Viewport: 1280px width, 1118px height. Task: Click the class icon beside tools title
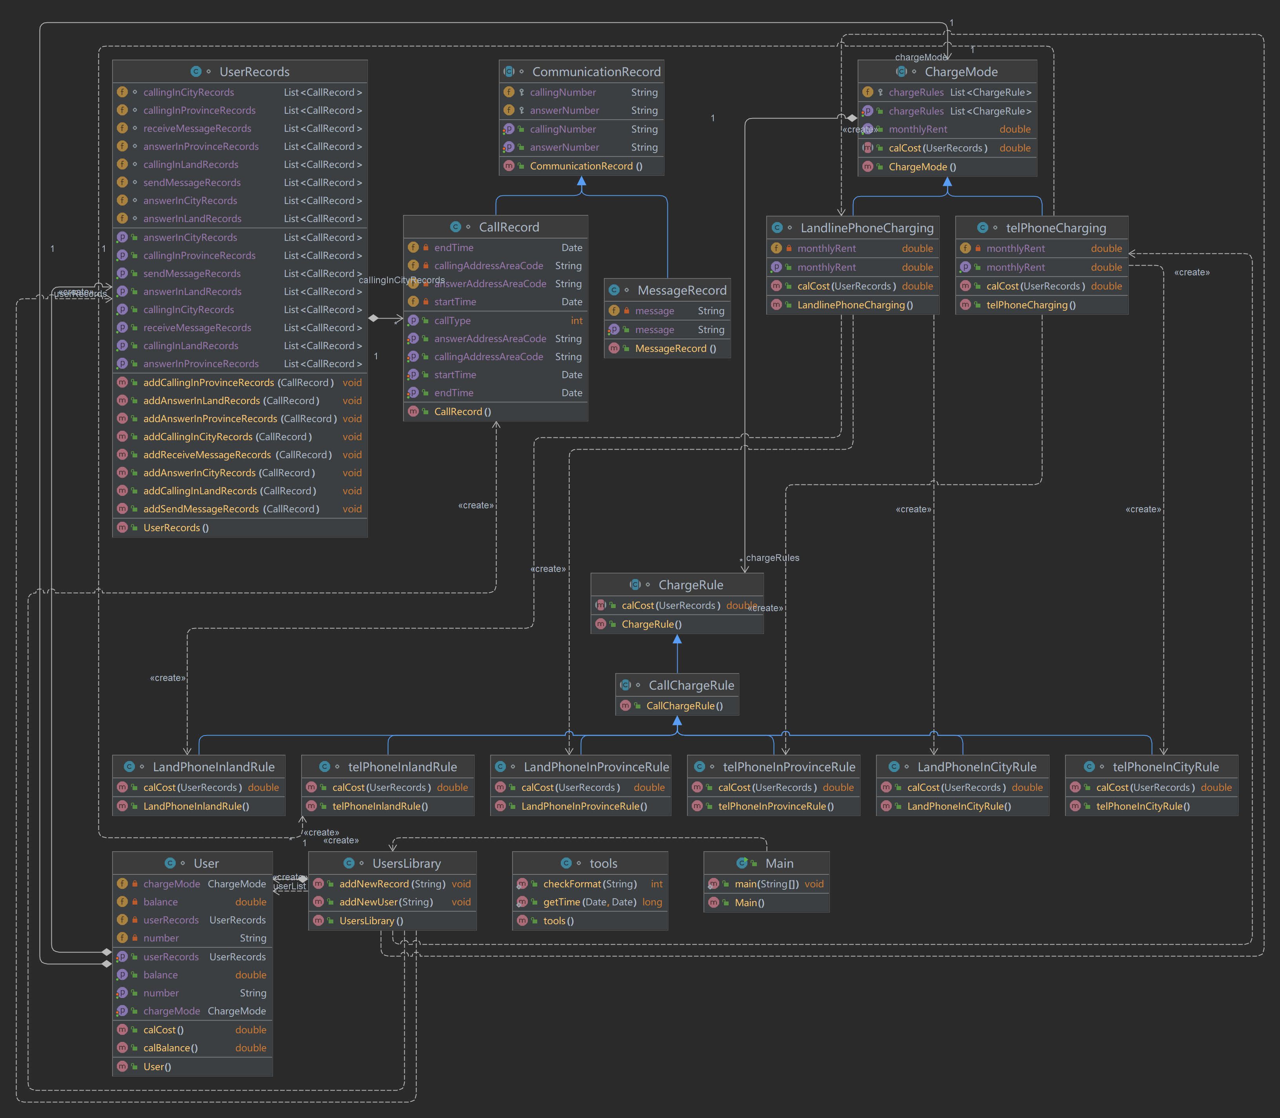point(566,863)
